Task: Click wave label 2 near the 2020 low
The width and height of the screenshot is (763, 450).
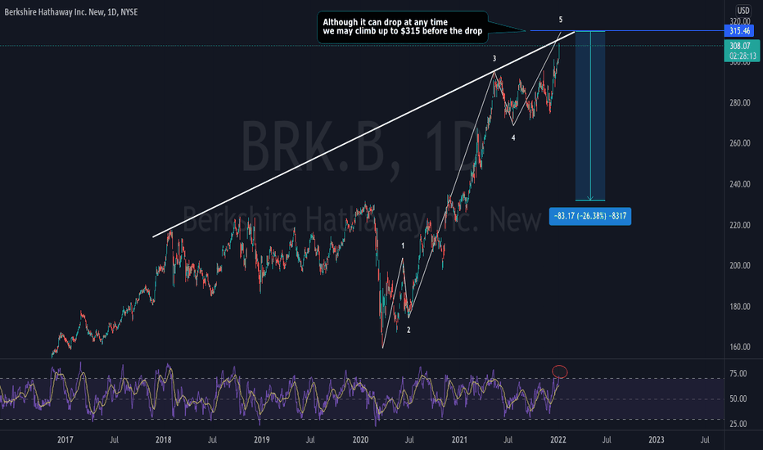Action: pos(409,331)
